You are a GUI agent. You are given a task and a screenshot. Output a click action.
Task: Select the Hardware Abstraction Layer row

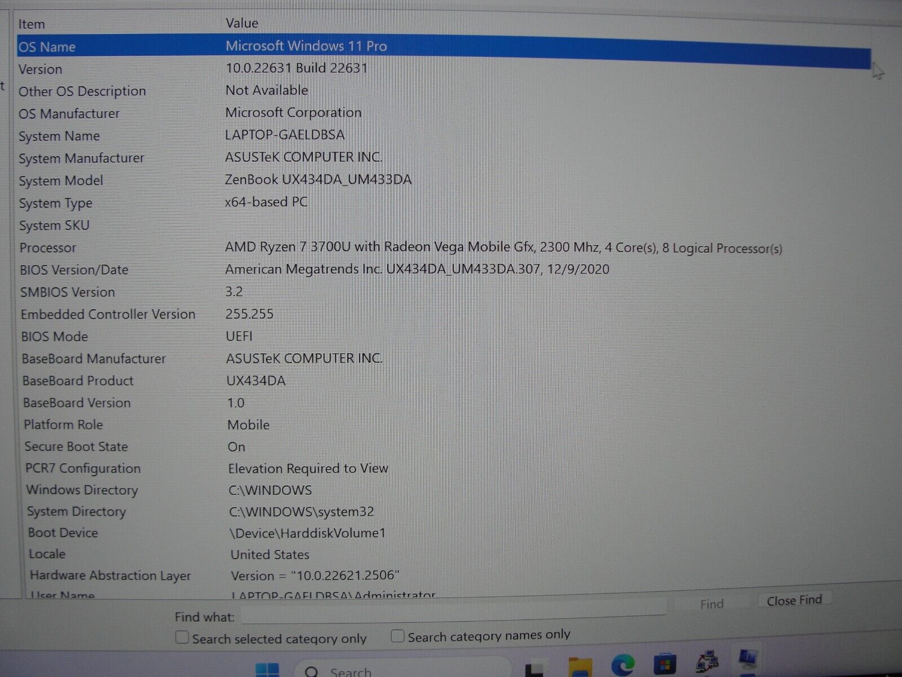click(x=444, y=575)
